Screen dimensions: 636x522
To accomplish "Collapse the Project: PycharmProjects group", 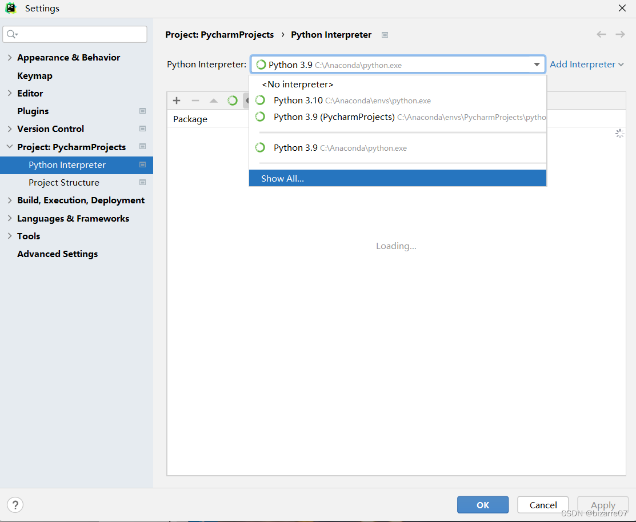I will [10, 147].
